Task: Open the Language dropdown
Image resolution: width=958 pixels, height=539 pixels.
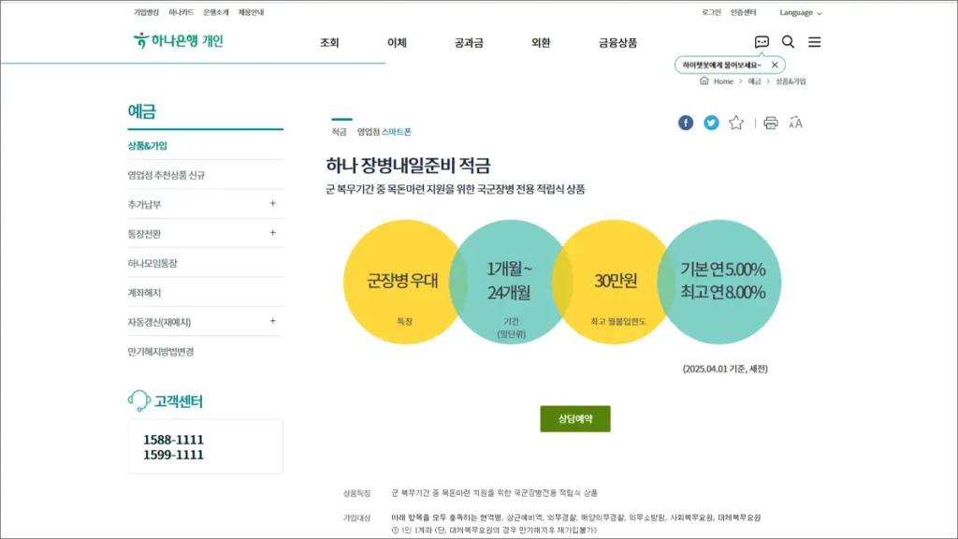Action: [800, 12]
